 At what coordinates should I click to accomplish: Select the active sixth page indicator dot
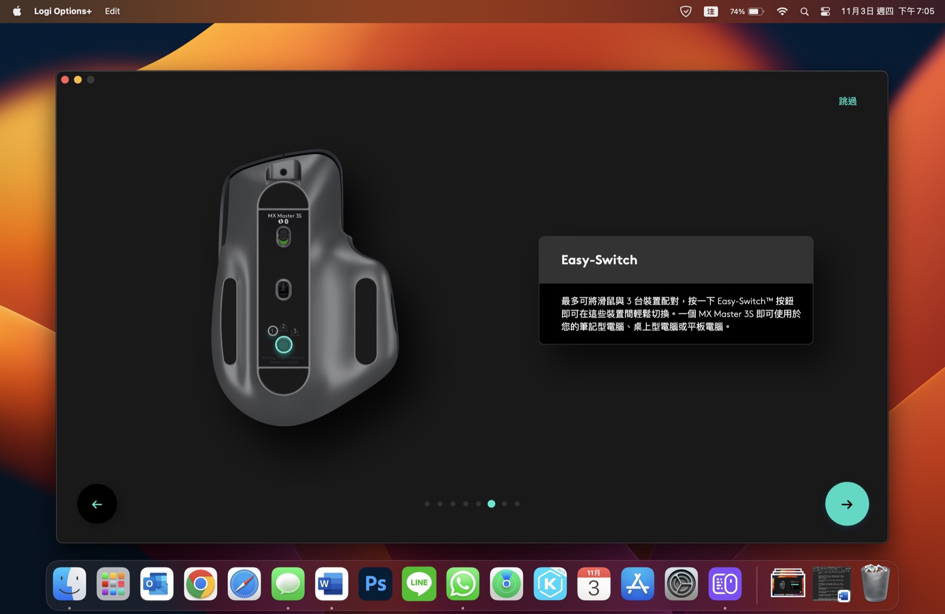tap(491, 504)
